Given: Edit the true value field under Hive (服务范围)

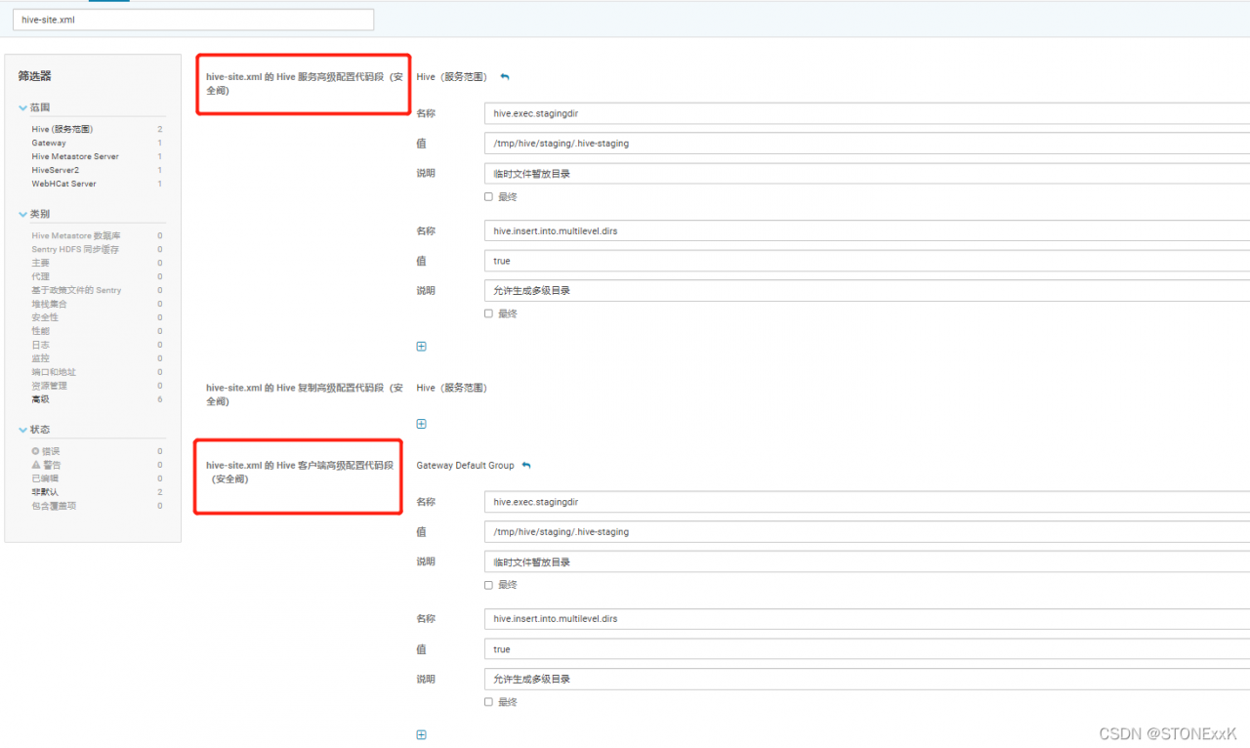Looking at the screenshot, I should 867,261.
